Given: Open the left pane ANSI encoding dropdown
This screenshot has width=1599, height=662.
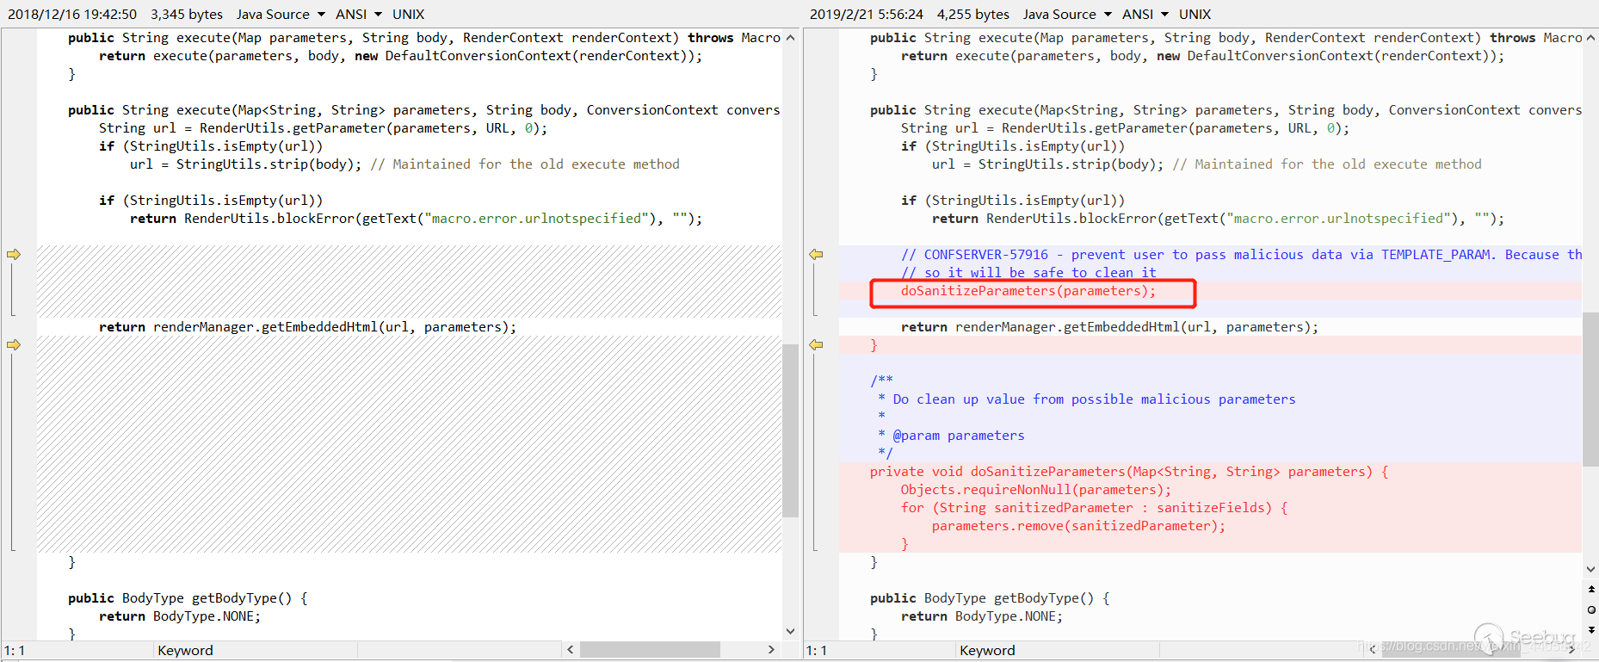Looking at the screenshot, I should coord(359,14).
